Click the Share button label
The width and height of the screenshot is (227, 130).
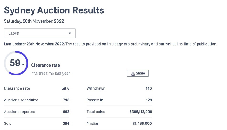(x=140, y=73)
